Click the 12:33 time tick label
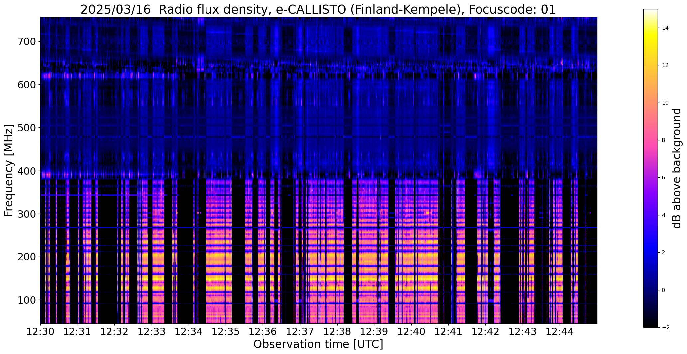This screenshot has height=354, width=687. click(152, 332)
